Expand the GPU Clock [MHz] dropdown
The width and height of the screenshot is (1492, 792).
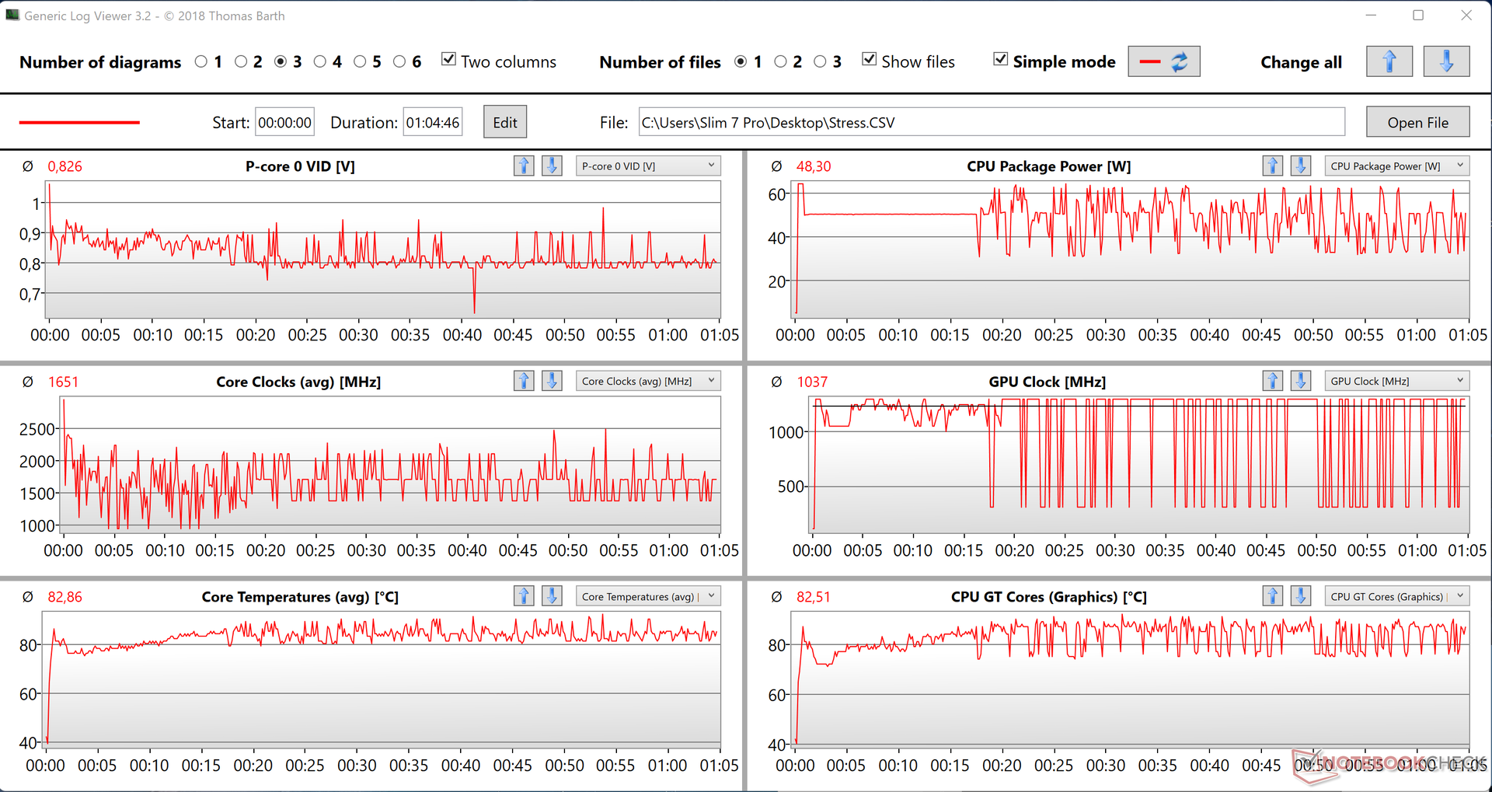pyautogui.click(x=1396, y=381)
